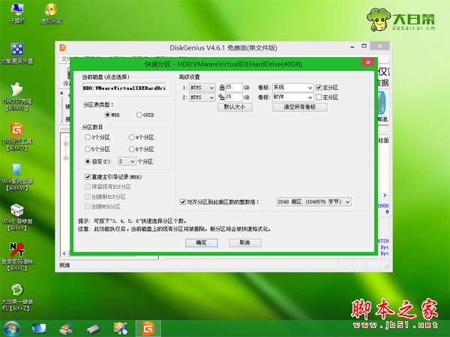
Task: Toggle primary partition checkbox for partition 2
Action: click(319, 97)
